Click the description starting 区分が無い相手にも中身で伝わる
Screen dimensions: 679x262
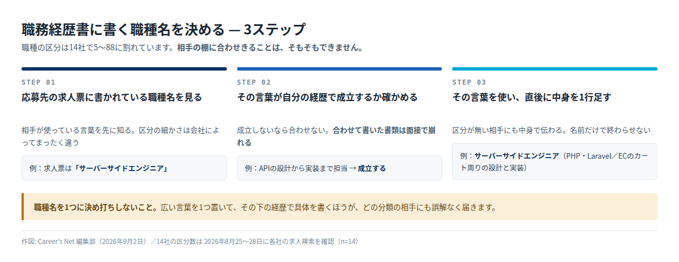(x=551, y=130)
